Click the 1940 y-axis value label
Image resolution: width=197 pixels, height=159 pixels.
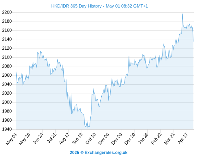pyautogui.click(x=7, y=129)
